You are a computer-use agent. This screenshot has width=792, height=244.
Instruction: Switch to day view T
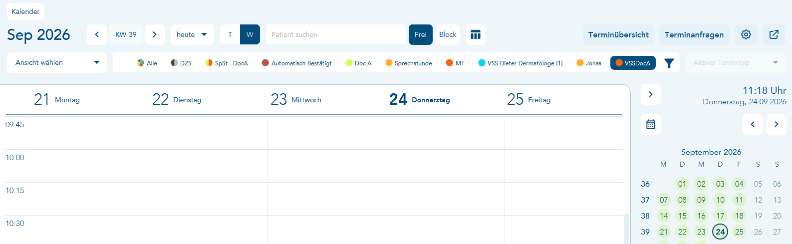[x=230, y=34]
